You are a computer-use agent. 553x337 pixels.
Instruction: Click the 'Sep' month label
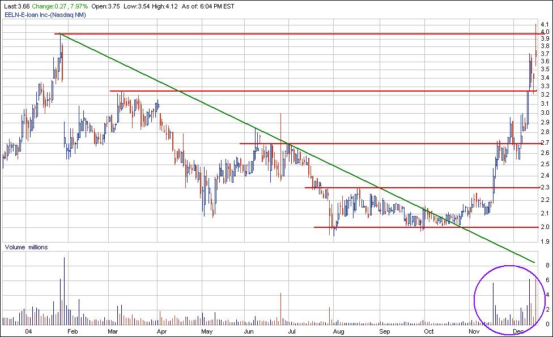pyautogui.click(x=385, y=331)
